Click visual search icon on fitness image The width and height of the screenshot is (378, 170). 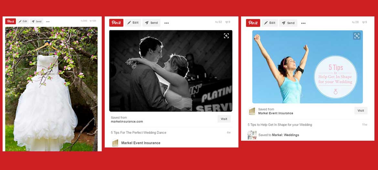[357, 36]
